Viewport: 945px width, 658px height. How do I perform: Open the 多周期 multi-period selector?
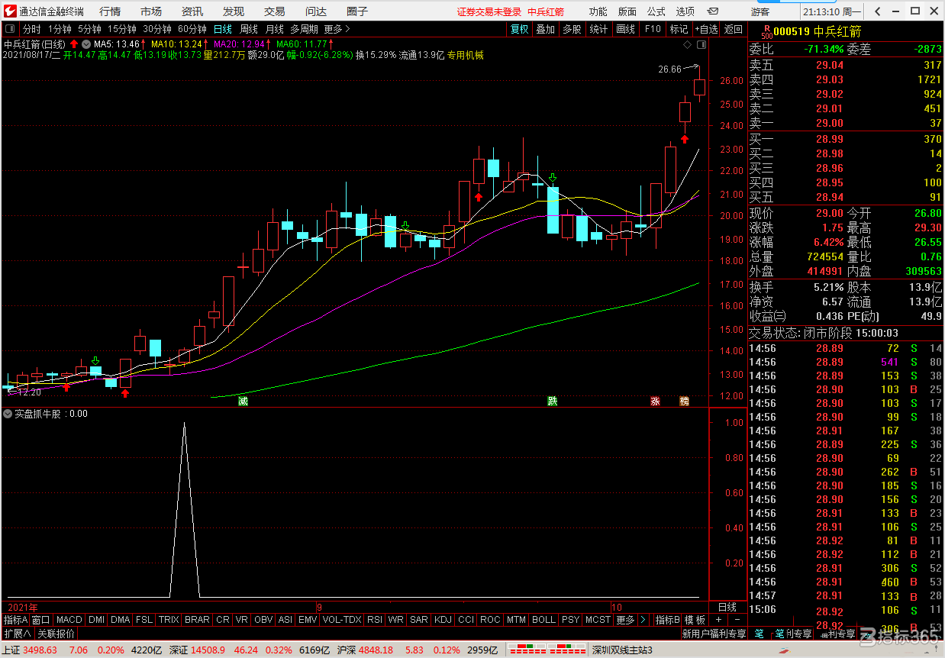[x=304, y=29]
